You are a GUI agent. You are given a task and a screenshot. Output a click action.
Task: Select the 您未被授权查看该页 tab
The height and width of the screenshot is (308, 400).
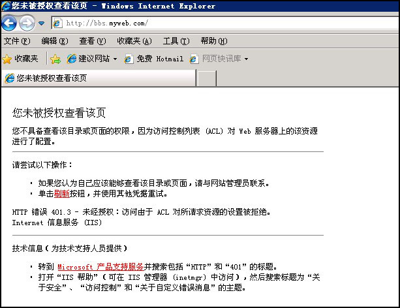[98, 78]
